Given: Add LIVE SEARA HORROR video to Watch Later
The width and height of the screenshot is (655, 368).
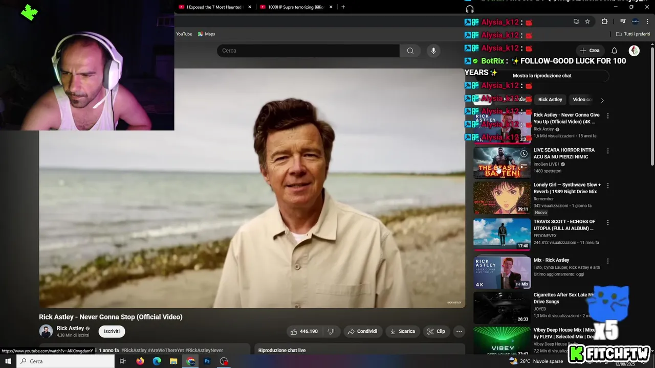Looking at the screenshot, I should point(523,154).
